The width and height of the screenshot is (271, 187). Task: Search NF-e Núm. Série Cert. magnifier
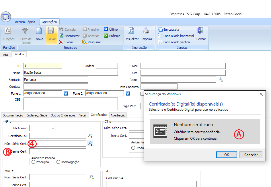[90, 143]
